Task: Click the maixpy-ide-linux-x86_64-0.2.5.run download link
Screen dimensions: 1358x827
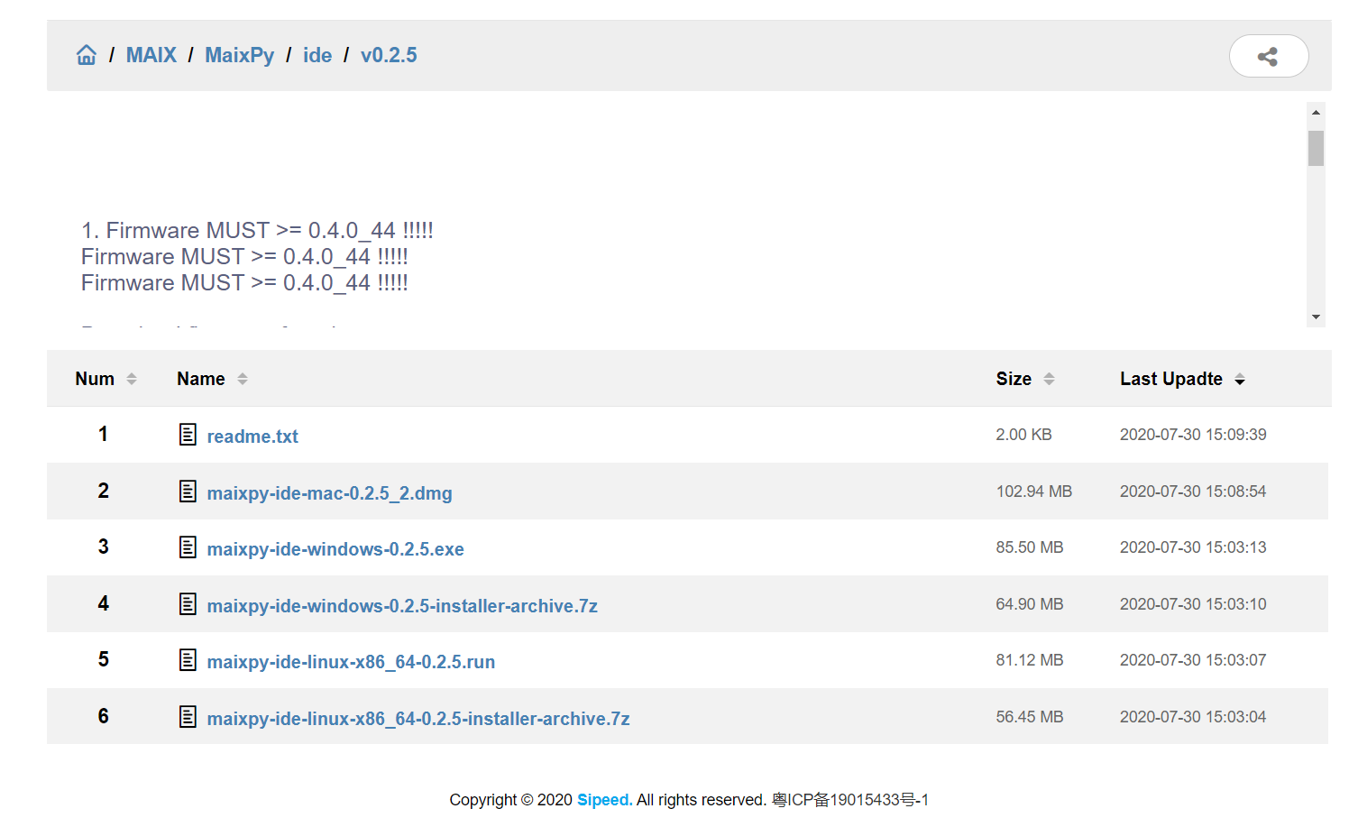Action: click(351, 661)
